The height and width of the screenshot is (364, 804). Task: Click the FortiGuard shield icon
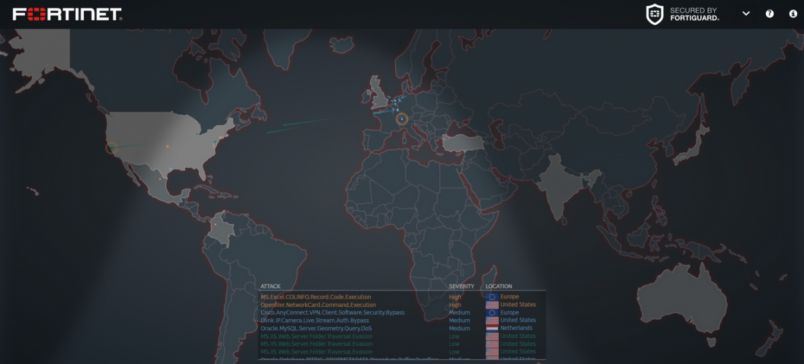[x=655, y=14]
